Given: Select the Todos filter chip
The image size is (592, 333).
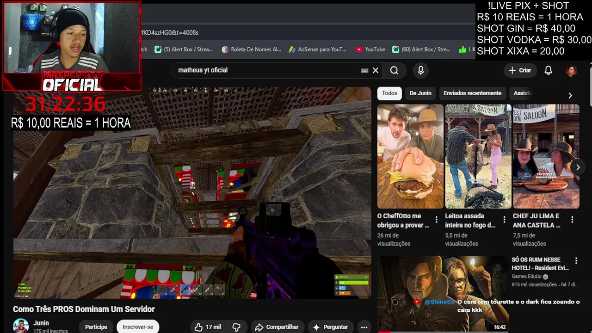Looking at the screenshot, I should coord(389,93).
